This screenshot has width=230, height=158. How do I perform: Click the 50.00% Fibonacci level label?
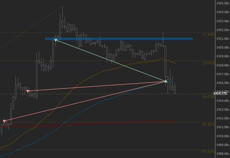click(208, 124)
